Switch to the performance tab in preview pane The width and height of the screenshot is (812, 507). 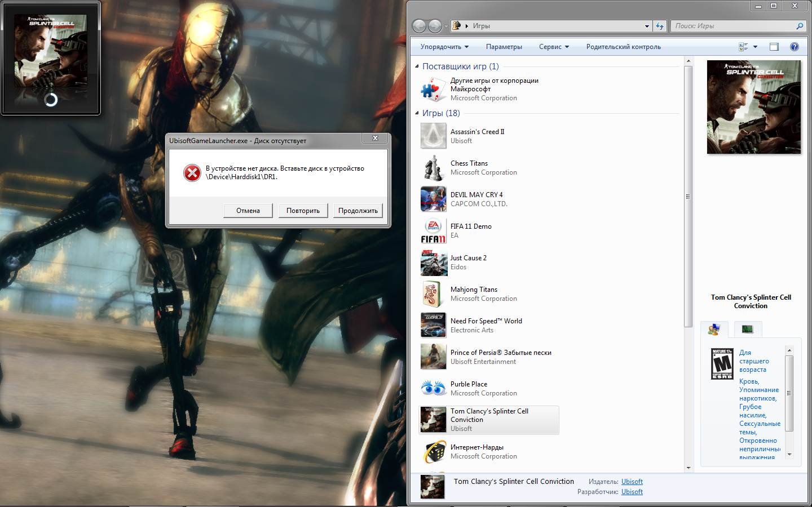pyautogui.click(x=748, y=329)
